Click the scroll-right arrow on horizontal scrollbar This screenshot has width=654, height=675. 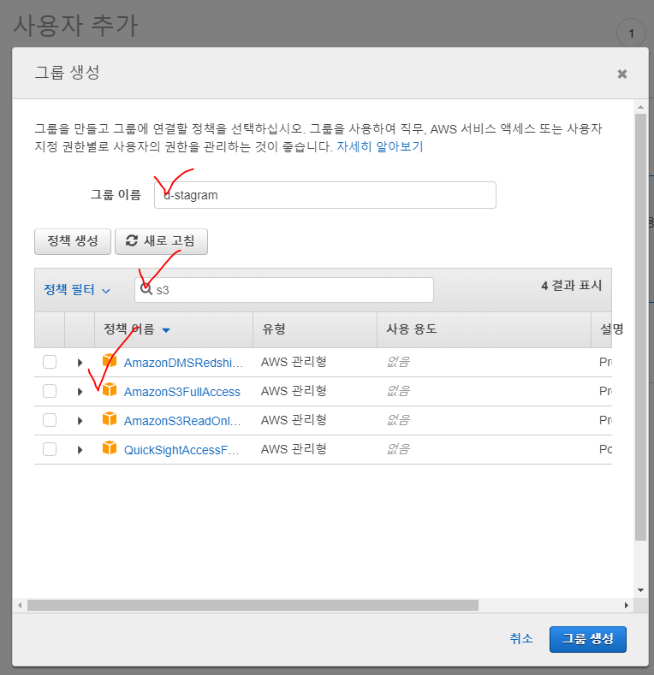[x=627, y=605]
